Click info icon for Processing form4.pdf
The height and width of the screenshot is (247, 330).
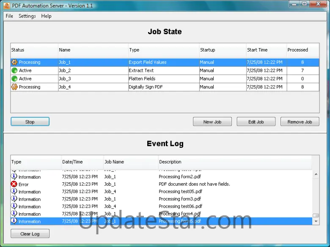[x=14, y=214]
